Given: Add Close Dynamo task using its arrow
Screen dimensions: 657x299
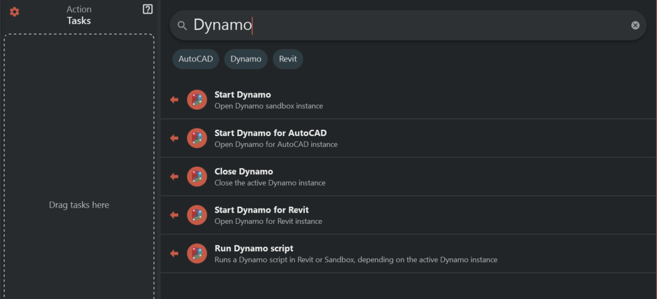Looking at the screenshot, I should point(174,177).
